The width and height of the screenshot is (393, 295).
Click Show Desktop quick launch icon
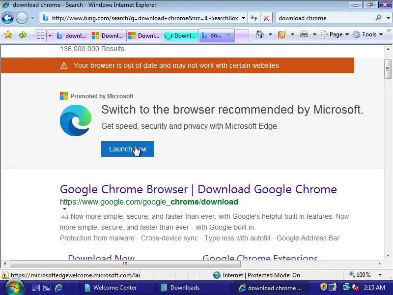pyautogui.click(x=35, y=288)
